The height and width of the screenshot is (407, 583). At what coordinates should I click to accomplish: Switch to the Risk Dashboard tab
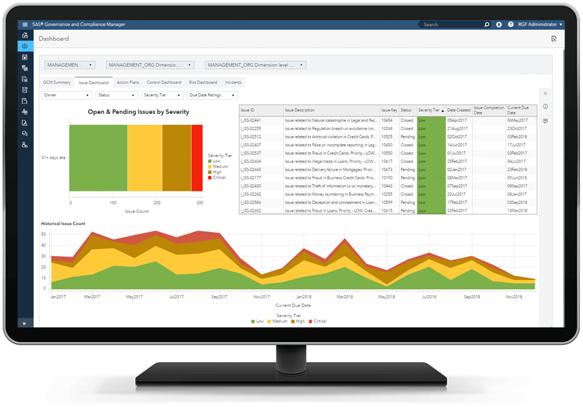click(x=203, y=82)
